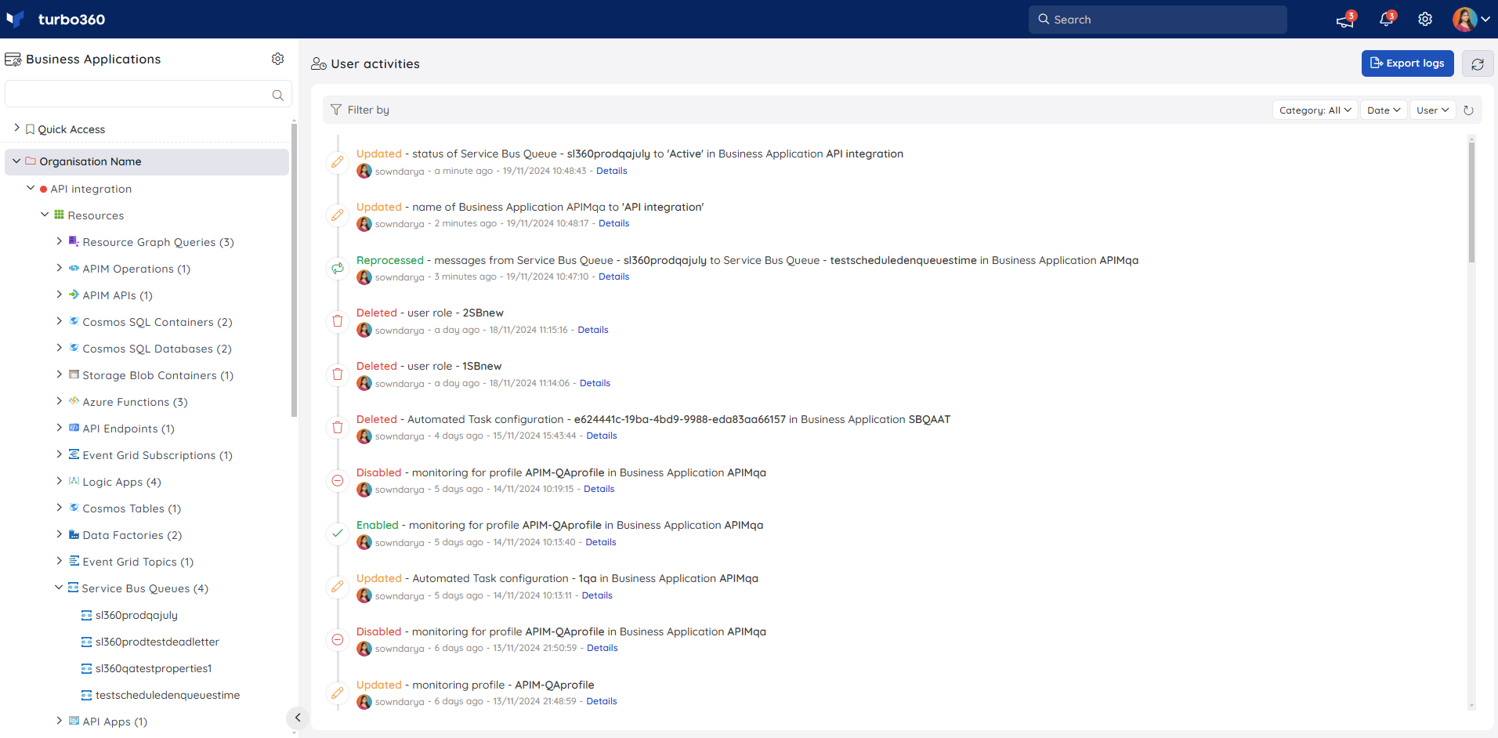The height and width of the screenshot is (738, 1498).
Task: Click the sidebar tree vertical scrollbar
Action: 294,270
